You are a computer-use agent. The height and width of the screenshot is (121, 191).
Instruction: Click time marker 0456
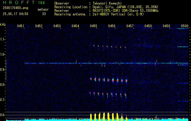(x=112, y=26)
